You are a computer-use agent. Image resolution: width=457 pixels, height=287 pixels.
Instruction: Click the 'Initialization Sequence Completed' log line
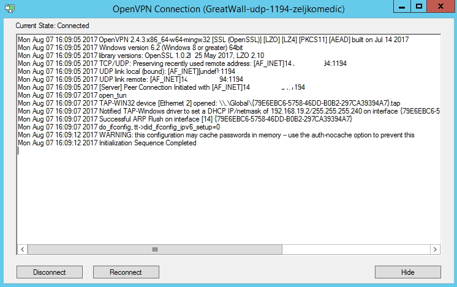coord(107,143)
